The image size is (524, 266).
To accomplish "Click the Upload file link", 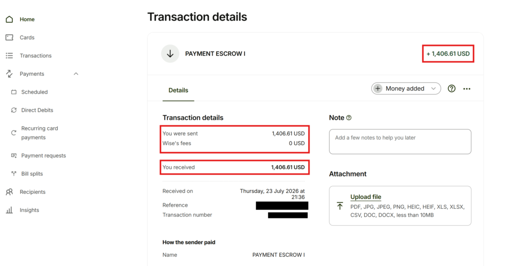I will (365, 197).
